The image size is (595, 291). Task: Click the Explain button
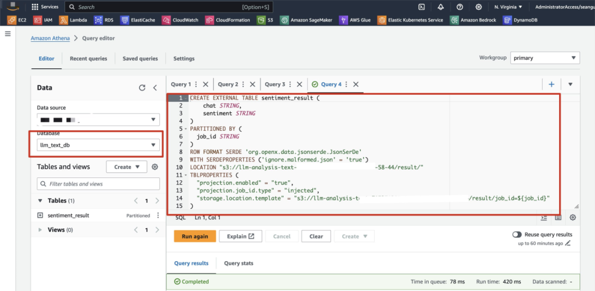point(241,236)
